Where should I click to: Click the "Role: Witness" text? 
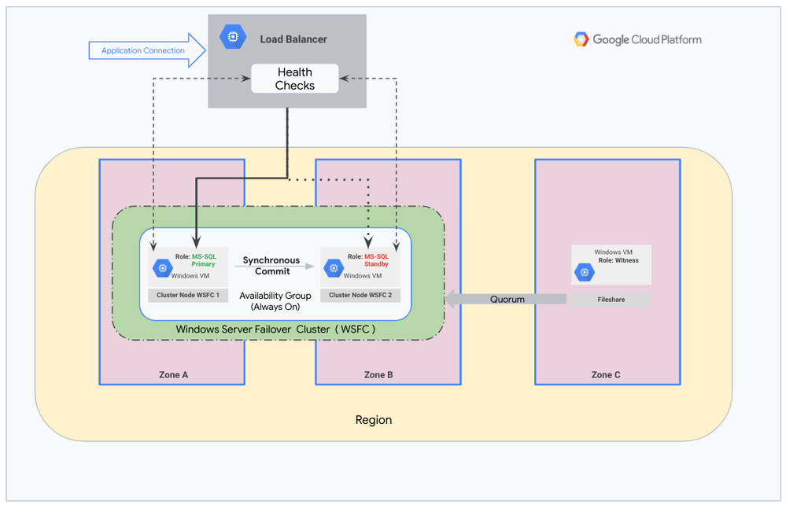(x=618, y=260)
